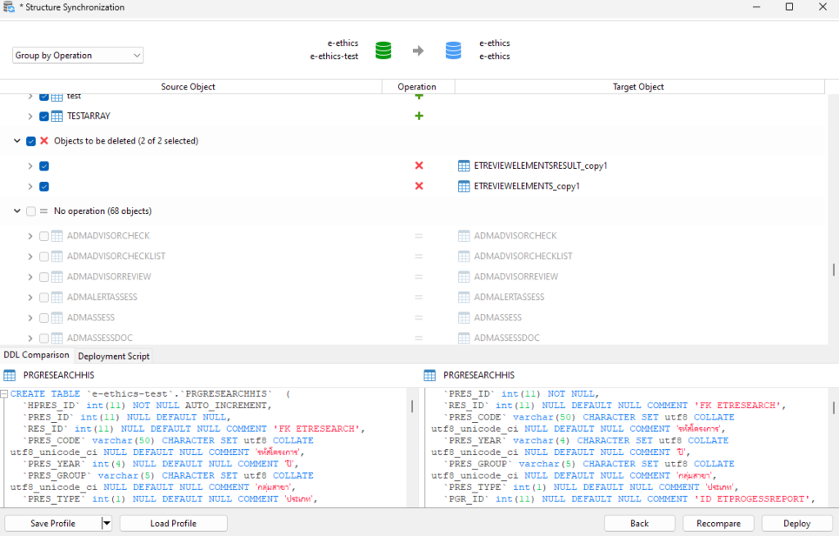Uncheck the TESTARRAY checkbox

(x=44, y=116)
